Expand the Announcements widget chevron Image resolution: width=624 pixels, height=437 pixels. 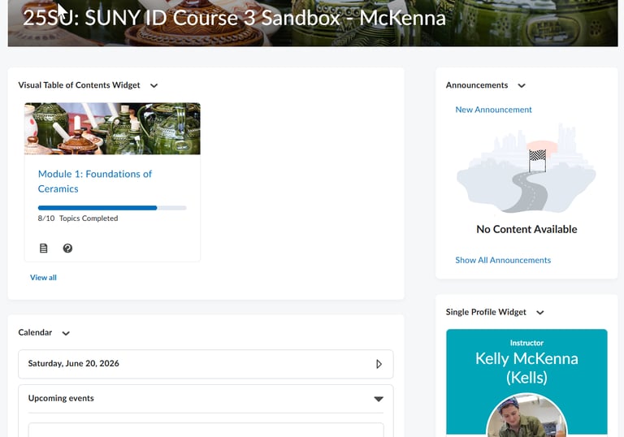click(x=522, y=85)
